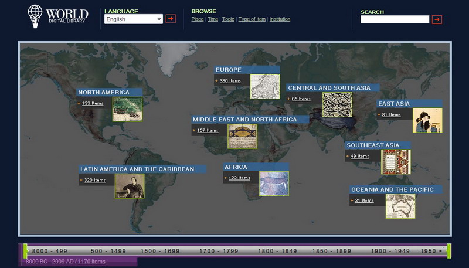Image resolution: width=469 pixels, height=268 pixels.
Task: Browse by Time link
Action: coord(213,19)
